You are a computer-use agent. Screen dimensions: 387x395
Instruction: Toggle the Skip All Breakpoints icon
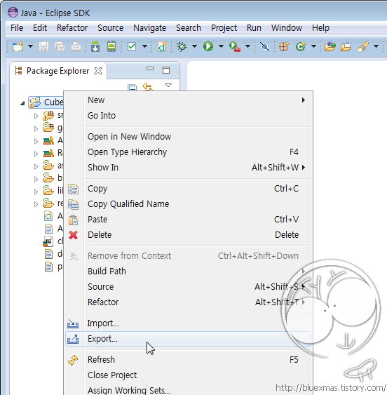click(x=264, y=46)
